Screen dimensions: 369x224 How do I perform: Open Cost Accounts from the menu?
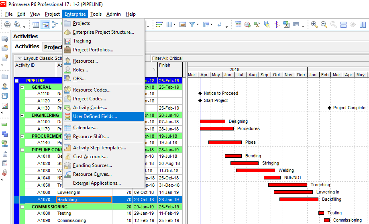104,157
